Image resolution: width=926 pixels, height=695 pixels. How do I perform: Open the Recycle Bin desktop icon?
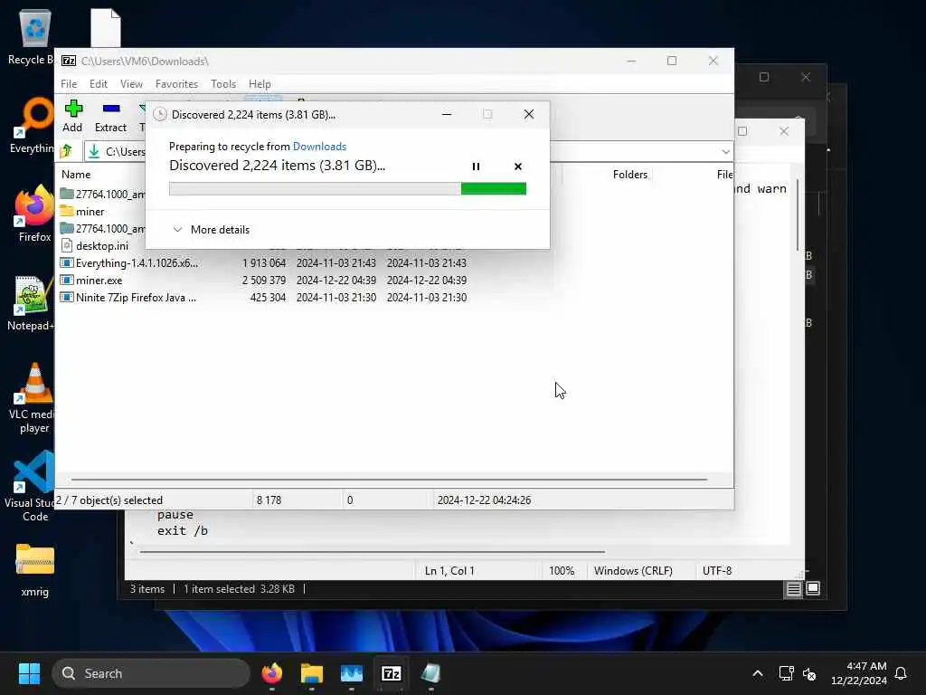(x=34, y=36)
